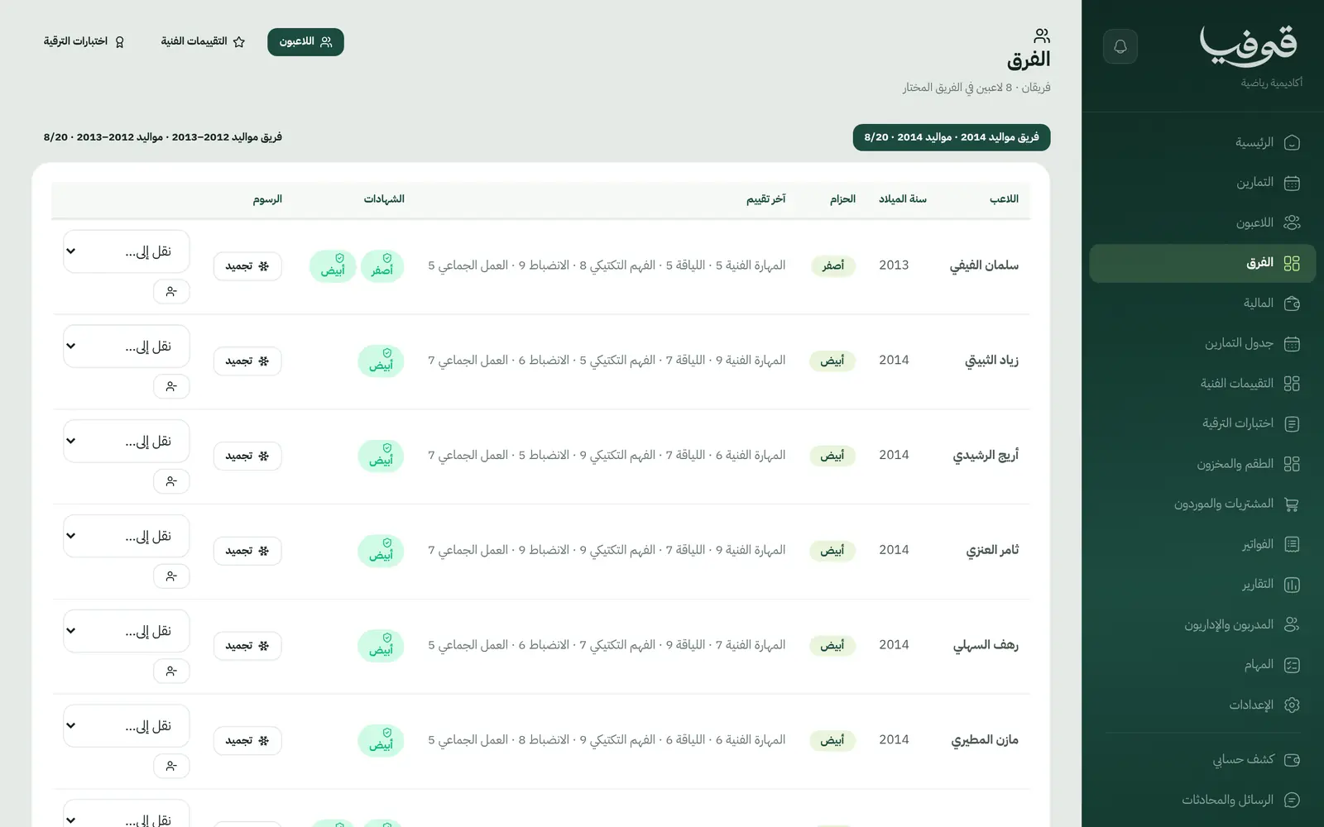This screenshot has height=827, width=1324.
Task: Click the assign-user icon in زياد الثبيتي row
Action: coord(171,386)
